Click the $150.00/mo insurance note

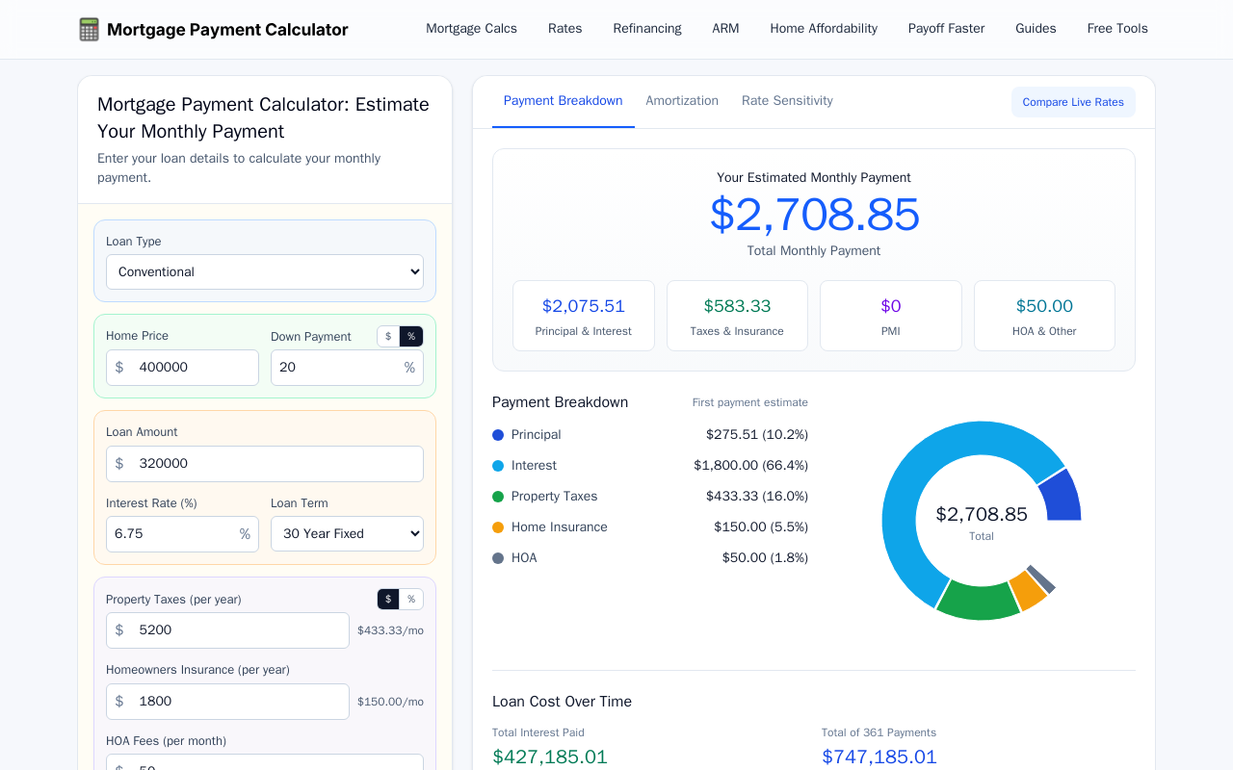point(390,703)
